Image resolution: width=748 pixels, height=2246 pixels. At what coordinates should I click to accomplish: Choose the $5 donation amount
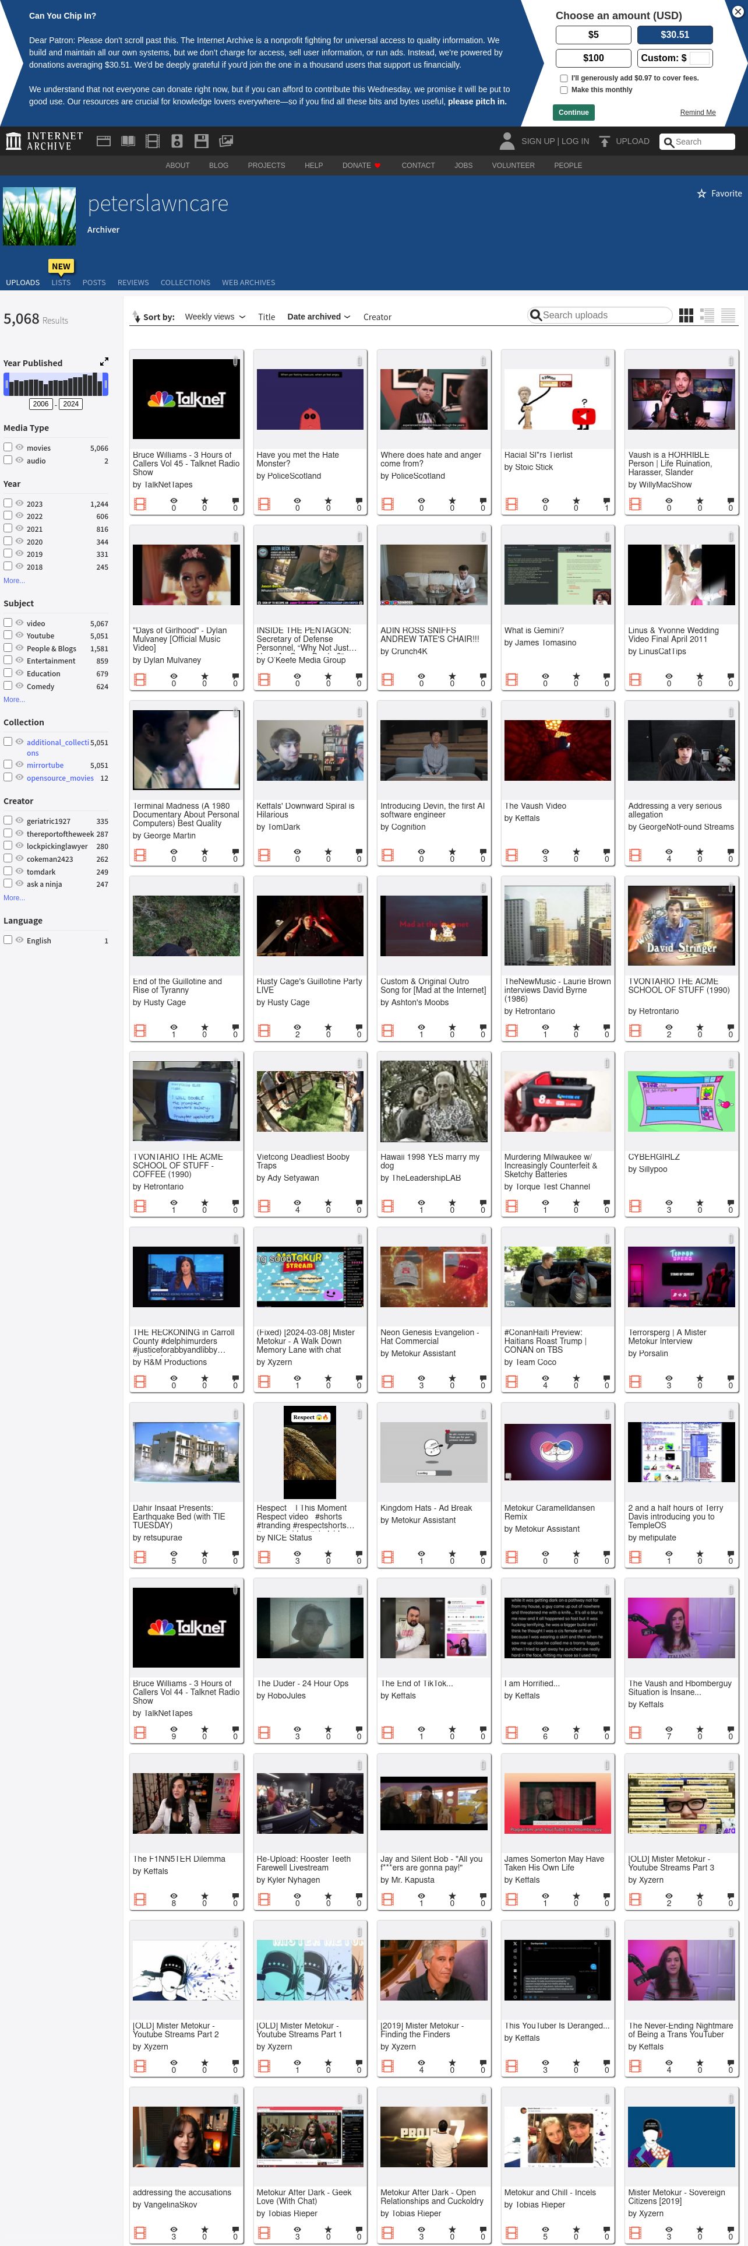[593, 35]
